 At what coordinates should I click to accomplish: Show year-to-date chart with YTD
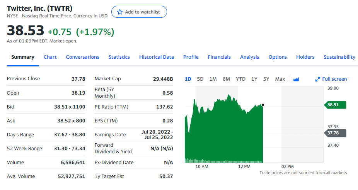(x=240, y=79)
